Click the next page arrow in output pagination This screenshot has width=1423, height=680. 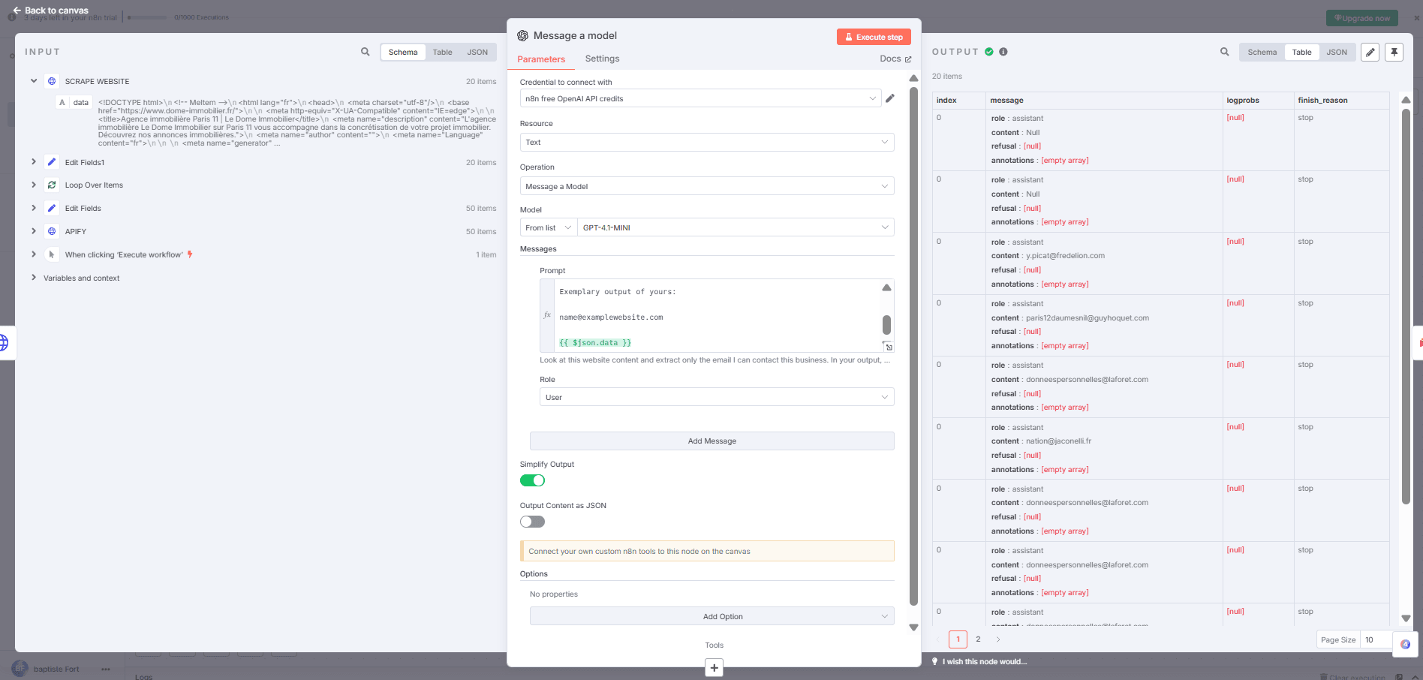[x=997, y=639]
